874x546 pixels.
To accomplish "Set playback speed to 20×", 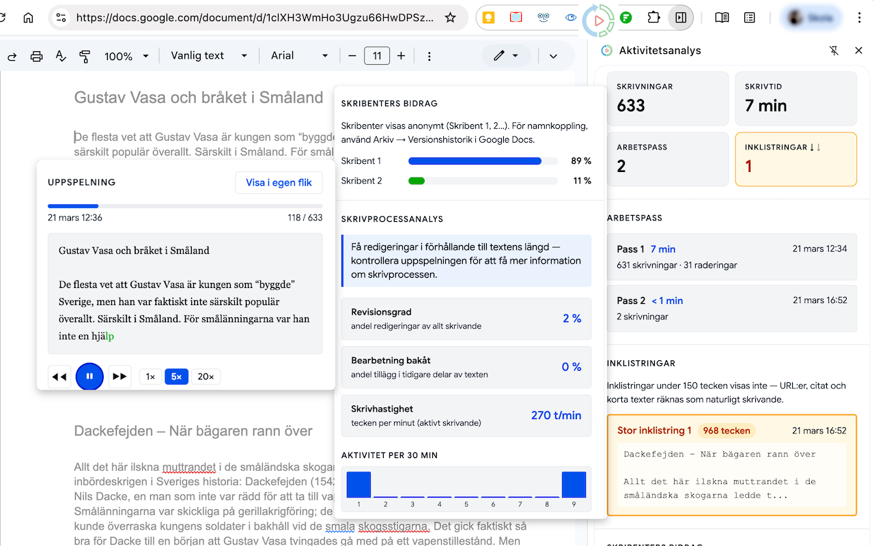I will pos(206,377).
